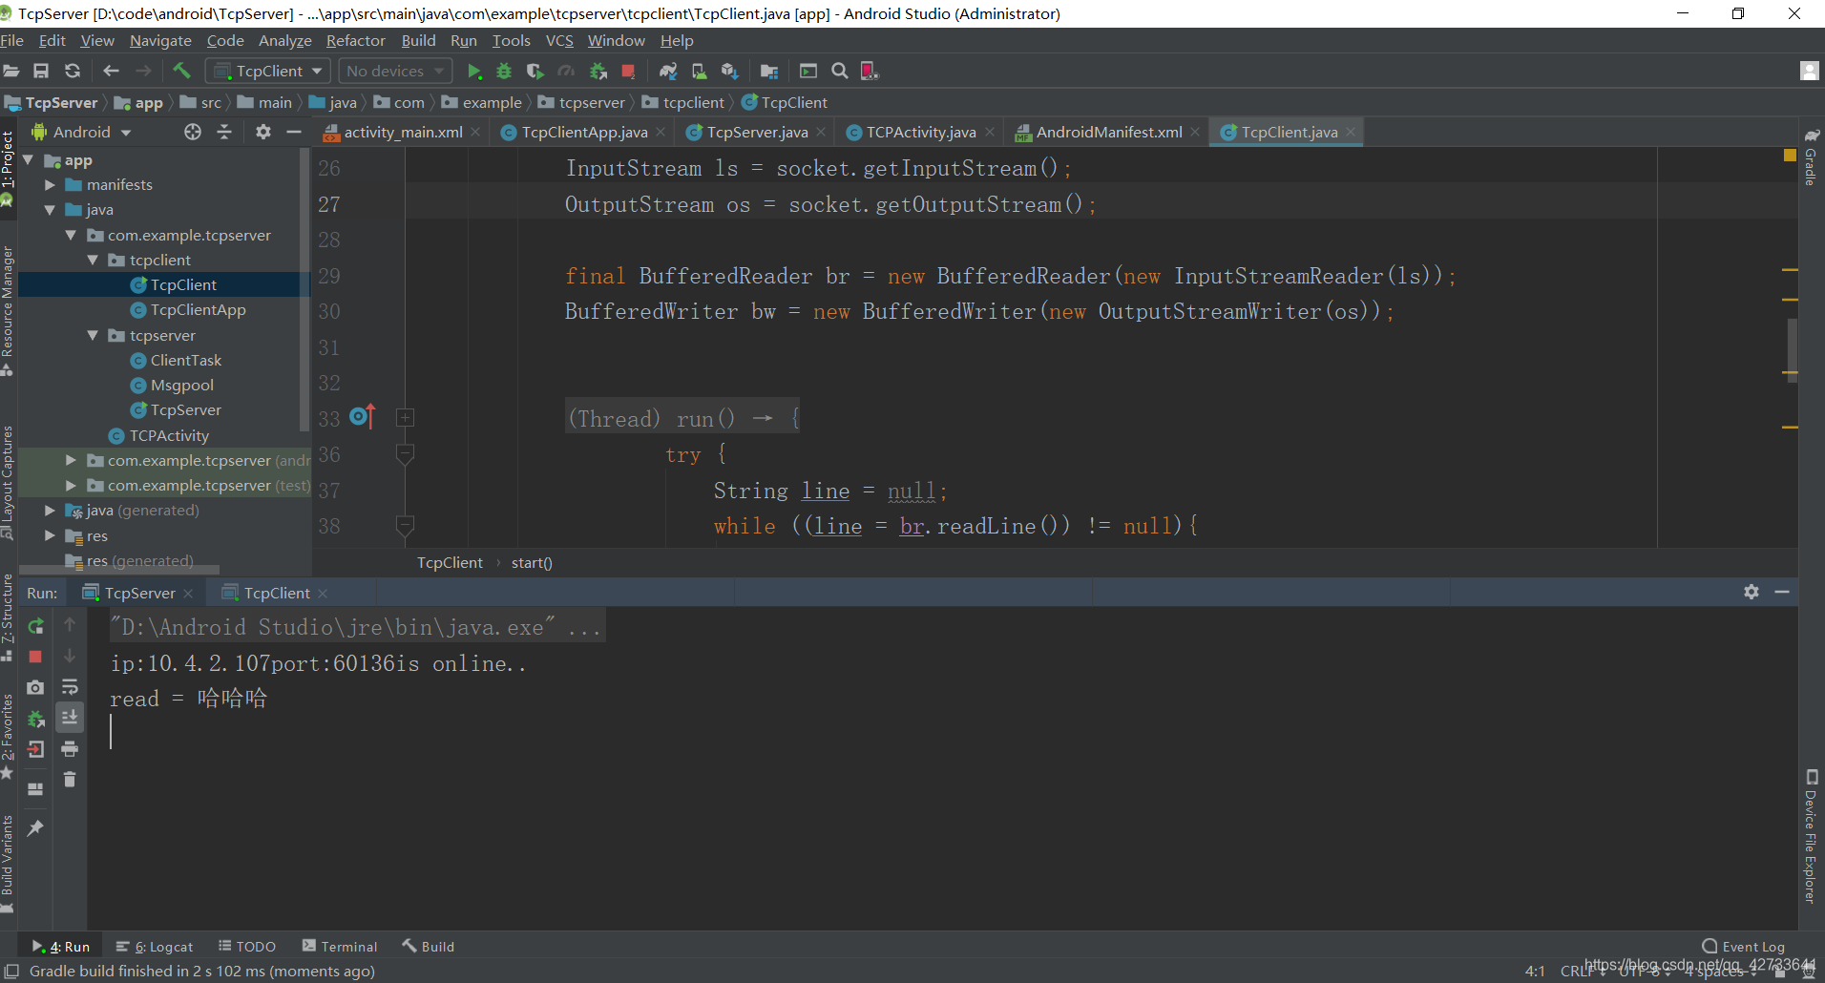This screenshot has width=1825, height=983.
Task: Click Scroll from Source target icon
Action: [193, 132]
